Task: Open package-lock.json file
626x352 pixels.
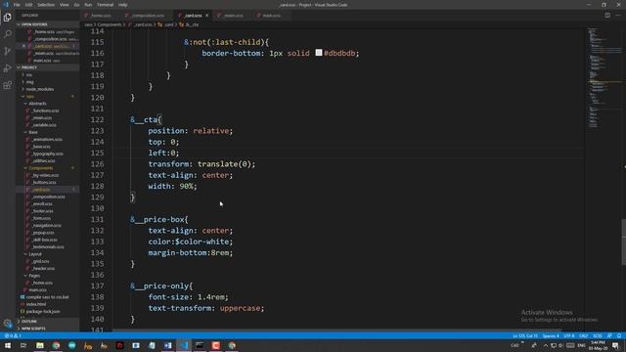Action: pyautogui.click(x=43, y=311)
